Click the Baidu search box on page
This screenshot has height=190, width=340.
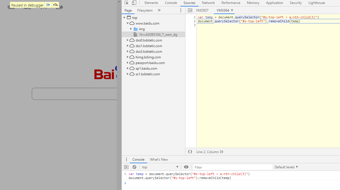tap(74, 94)
